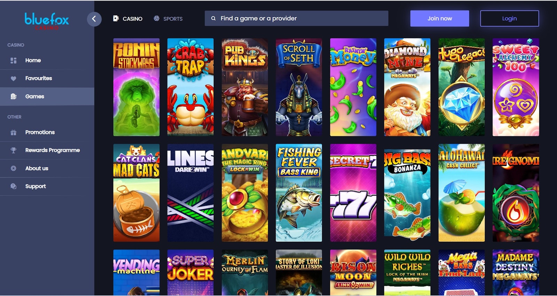
Task: Click the Games slot machine icon
Action: tap(14, 96)
